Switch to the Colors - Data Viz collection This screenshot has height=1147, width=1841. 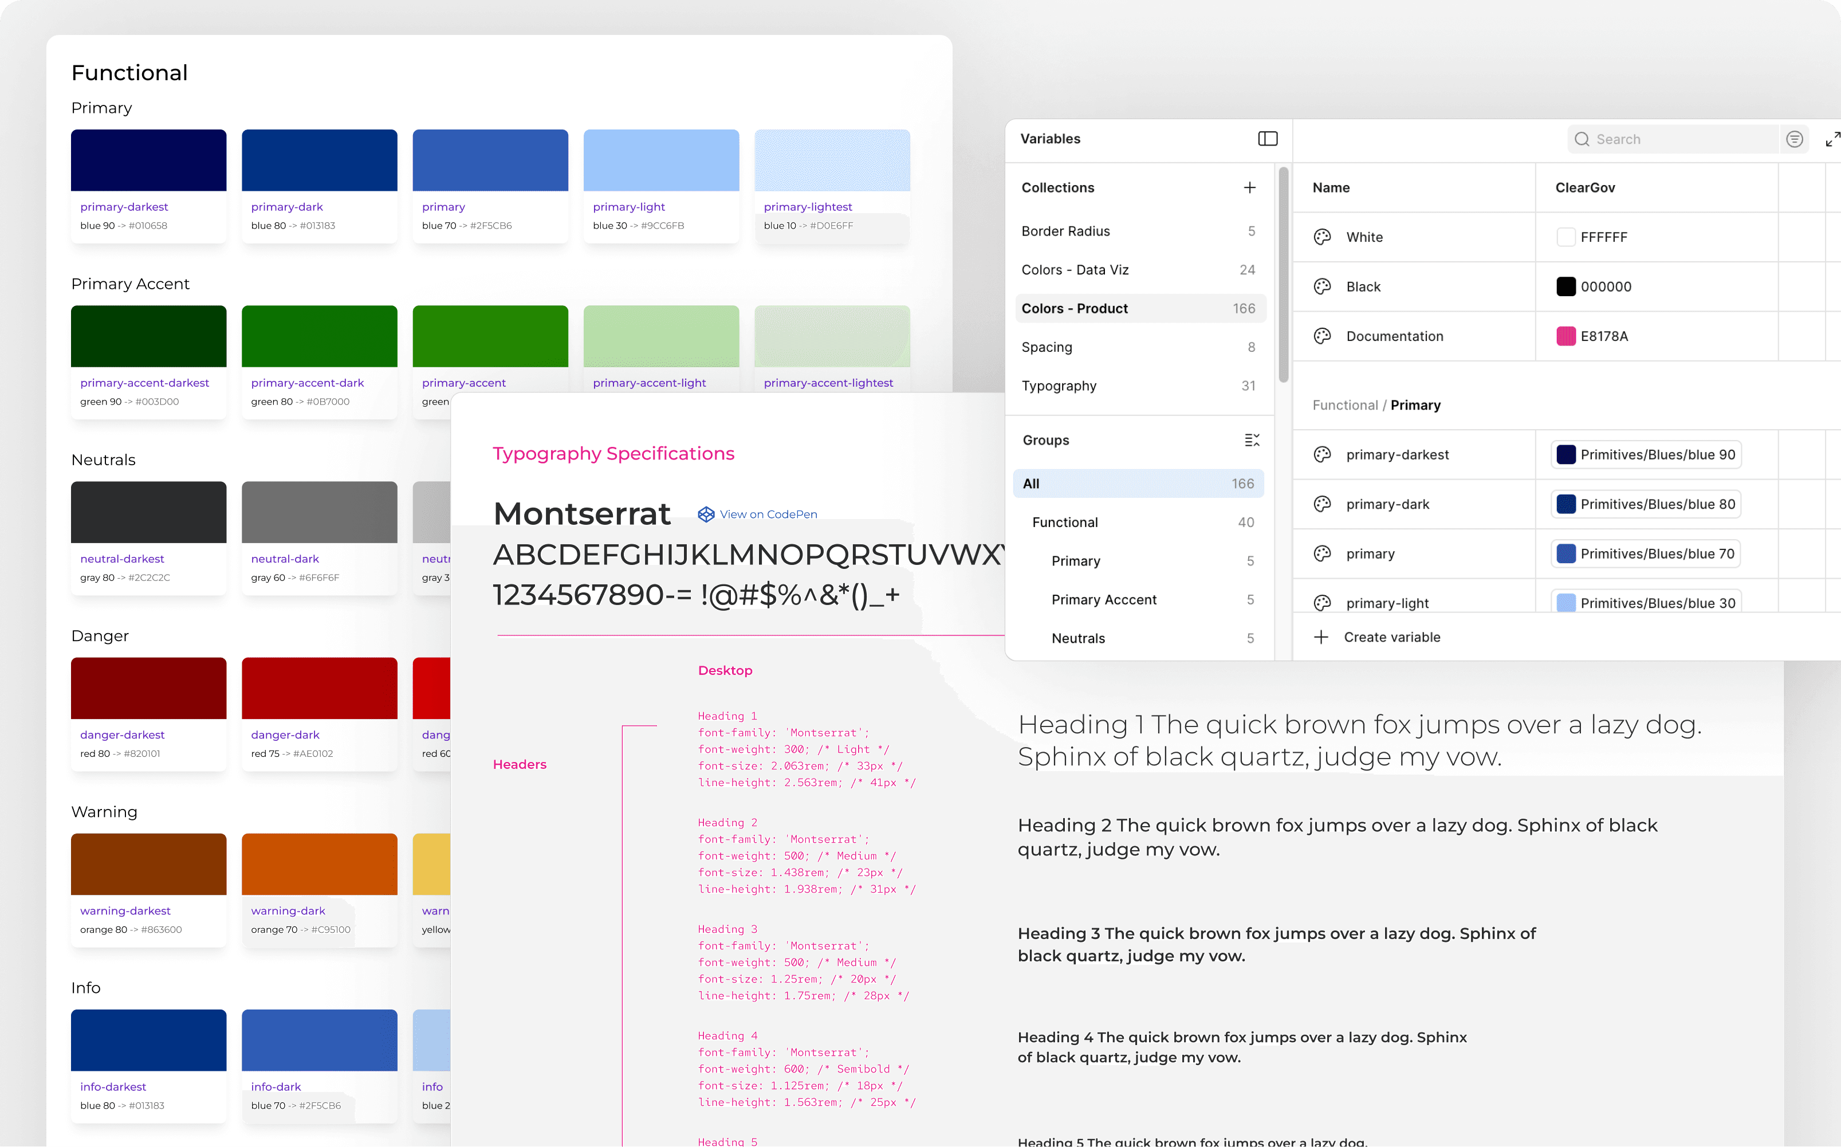click(x=1075, y=269)
